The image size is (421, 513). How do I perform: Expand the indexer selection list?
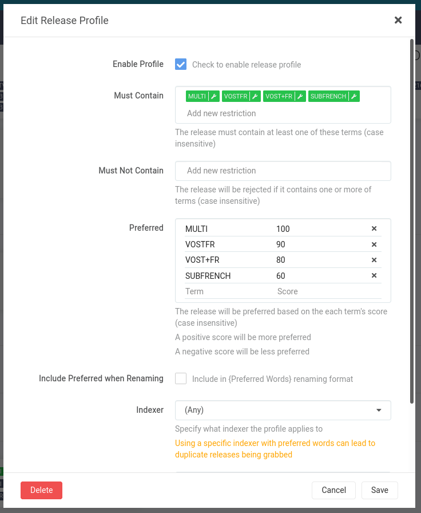coord(378,410)
